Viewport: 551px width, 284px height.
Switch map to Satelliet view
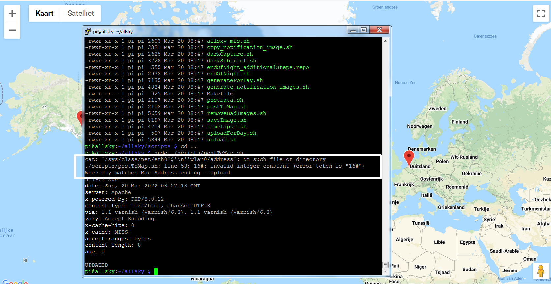pos(81,14)
